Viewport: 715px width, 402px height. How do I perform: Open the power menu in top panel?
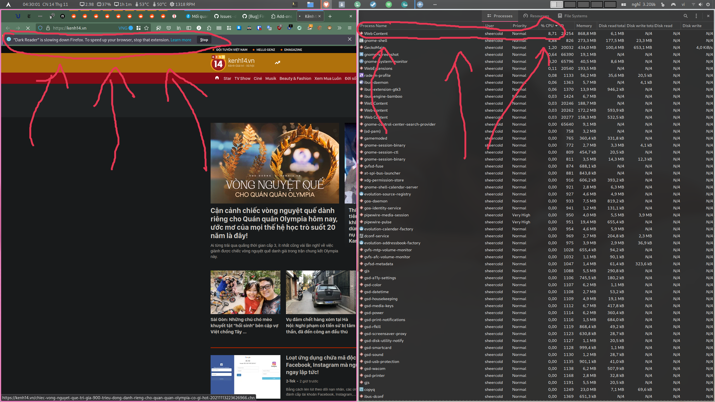click(708, 4)
